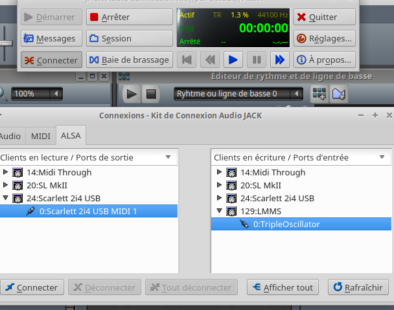Click the Arrêté transport status text
This screenshot has height=310, width=394.
pyautogui.click(x=190, y=41)
